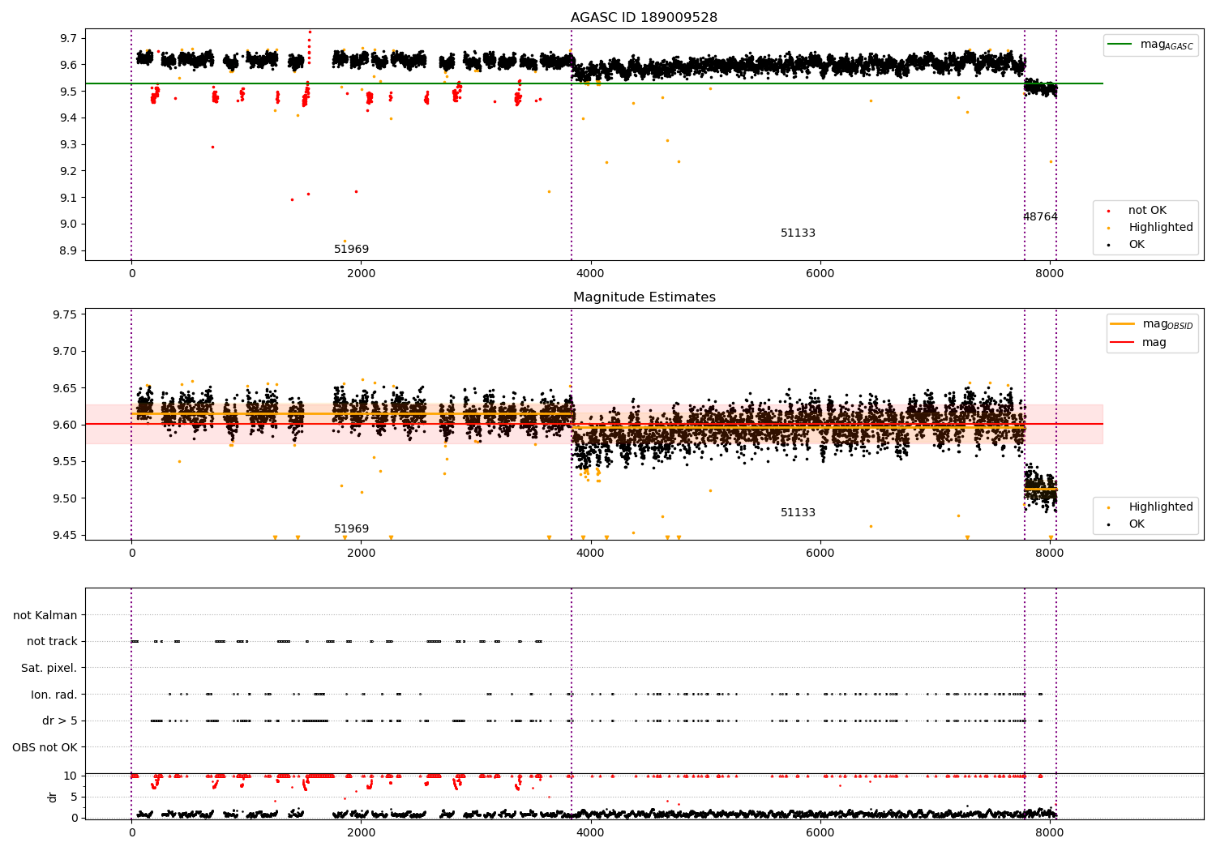Click the 6000 x-tick under top plot
Viewport: 1216px width, 851px height.
pos(820,274)
